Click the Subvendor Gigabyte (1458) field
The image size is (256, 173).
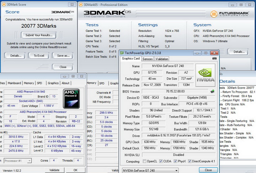coord(197,97)
